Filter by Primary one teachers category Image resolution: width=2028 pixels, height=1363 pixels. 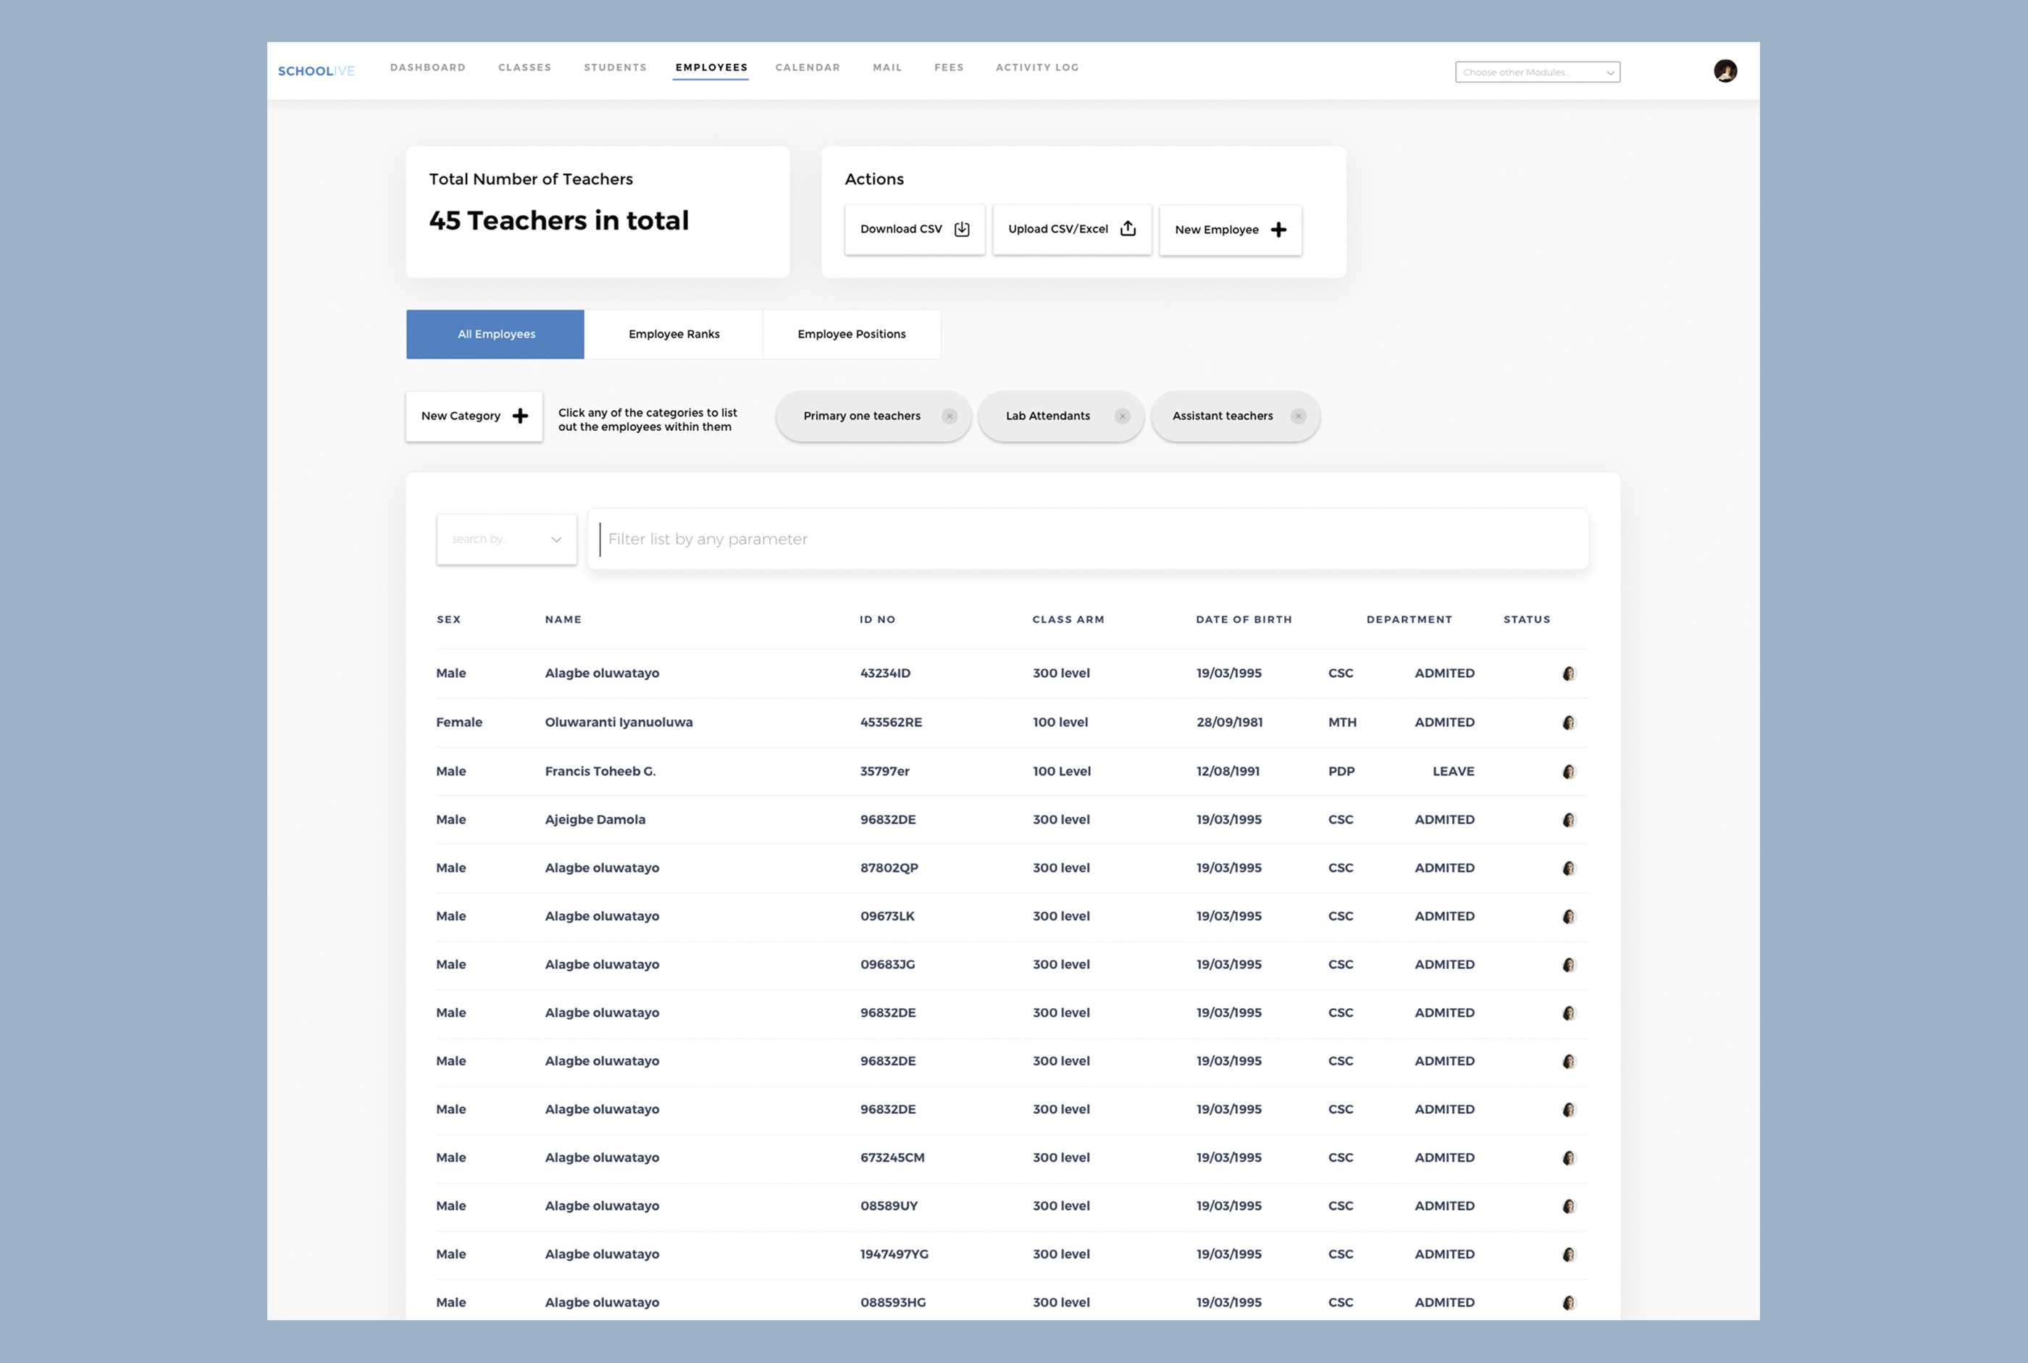point(873,416)
